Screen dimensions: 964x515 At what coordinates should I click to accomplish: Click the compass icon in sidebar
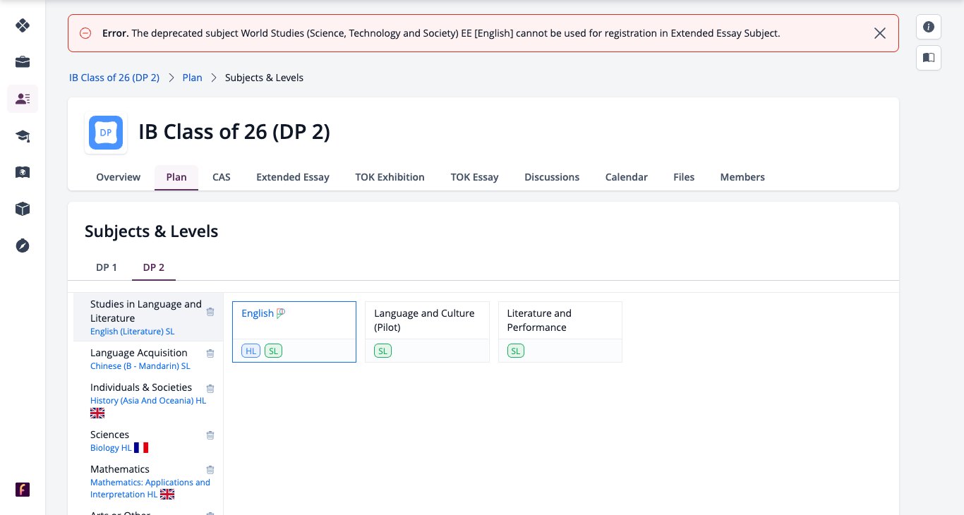[x=23, y=246]
